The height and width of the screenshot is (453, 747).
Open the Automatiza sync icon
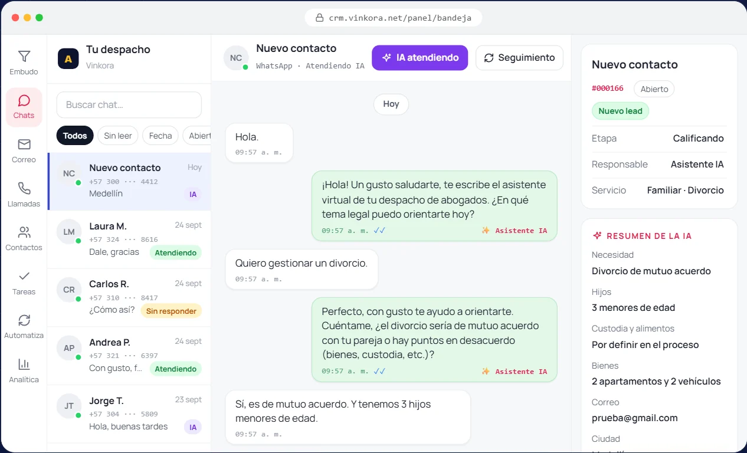click(x=24, y=320)
